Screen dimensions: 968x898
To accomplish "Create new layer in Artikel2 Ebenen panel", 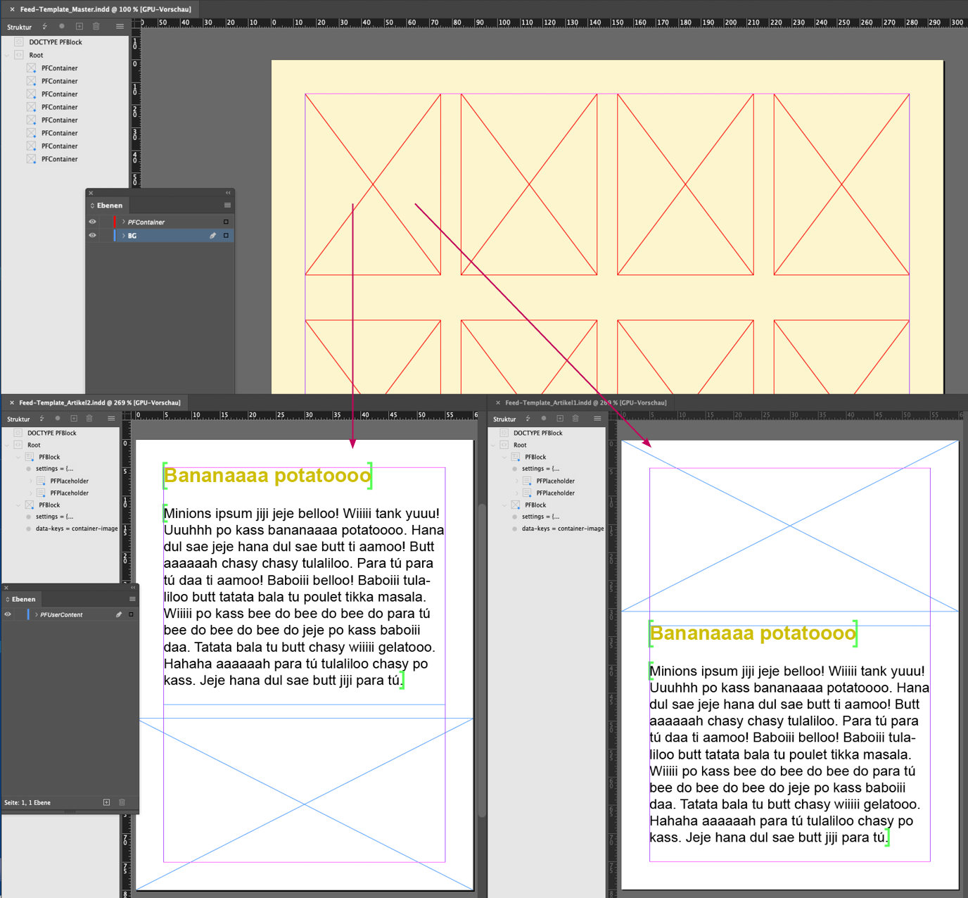I will (106, 802).
